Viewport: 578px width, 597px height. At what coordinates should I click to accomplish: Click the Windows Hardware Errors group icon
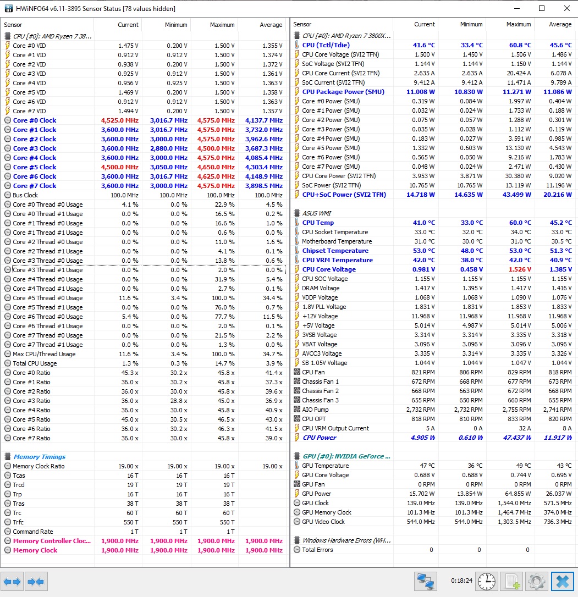coord(297,540)
